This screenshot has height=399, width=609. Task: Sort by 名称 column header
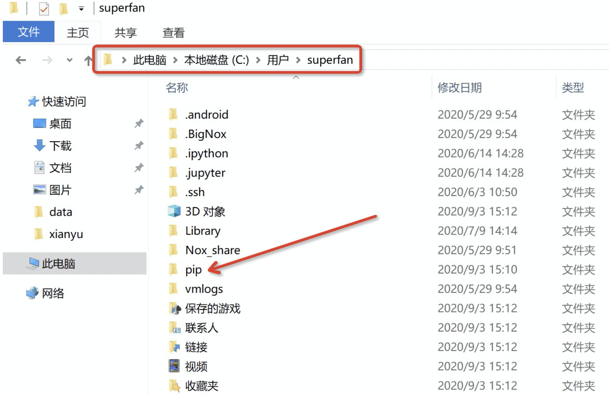pyautogui.click(x=177, y=87)
